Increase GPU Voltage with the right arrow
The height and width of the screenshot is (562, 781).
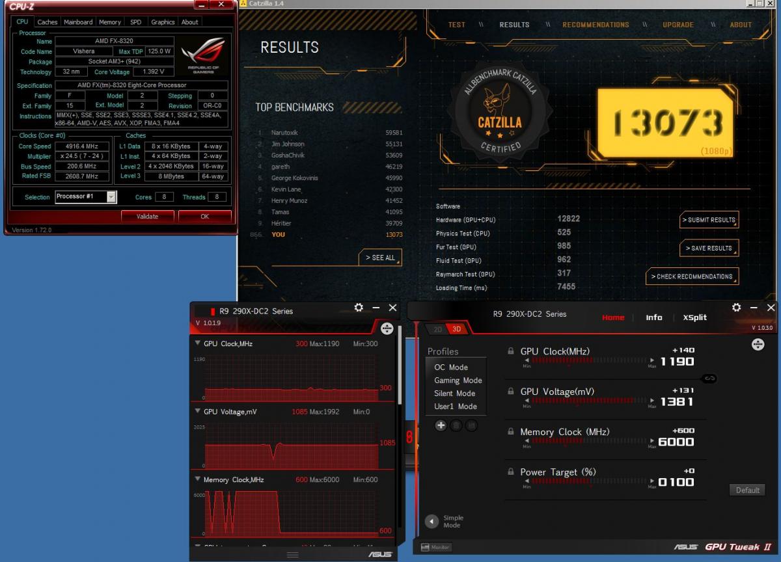pyautogui.click(x=652, y=400)
